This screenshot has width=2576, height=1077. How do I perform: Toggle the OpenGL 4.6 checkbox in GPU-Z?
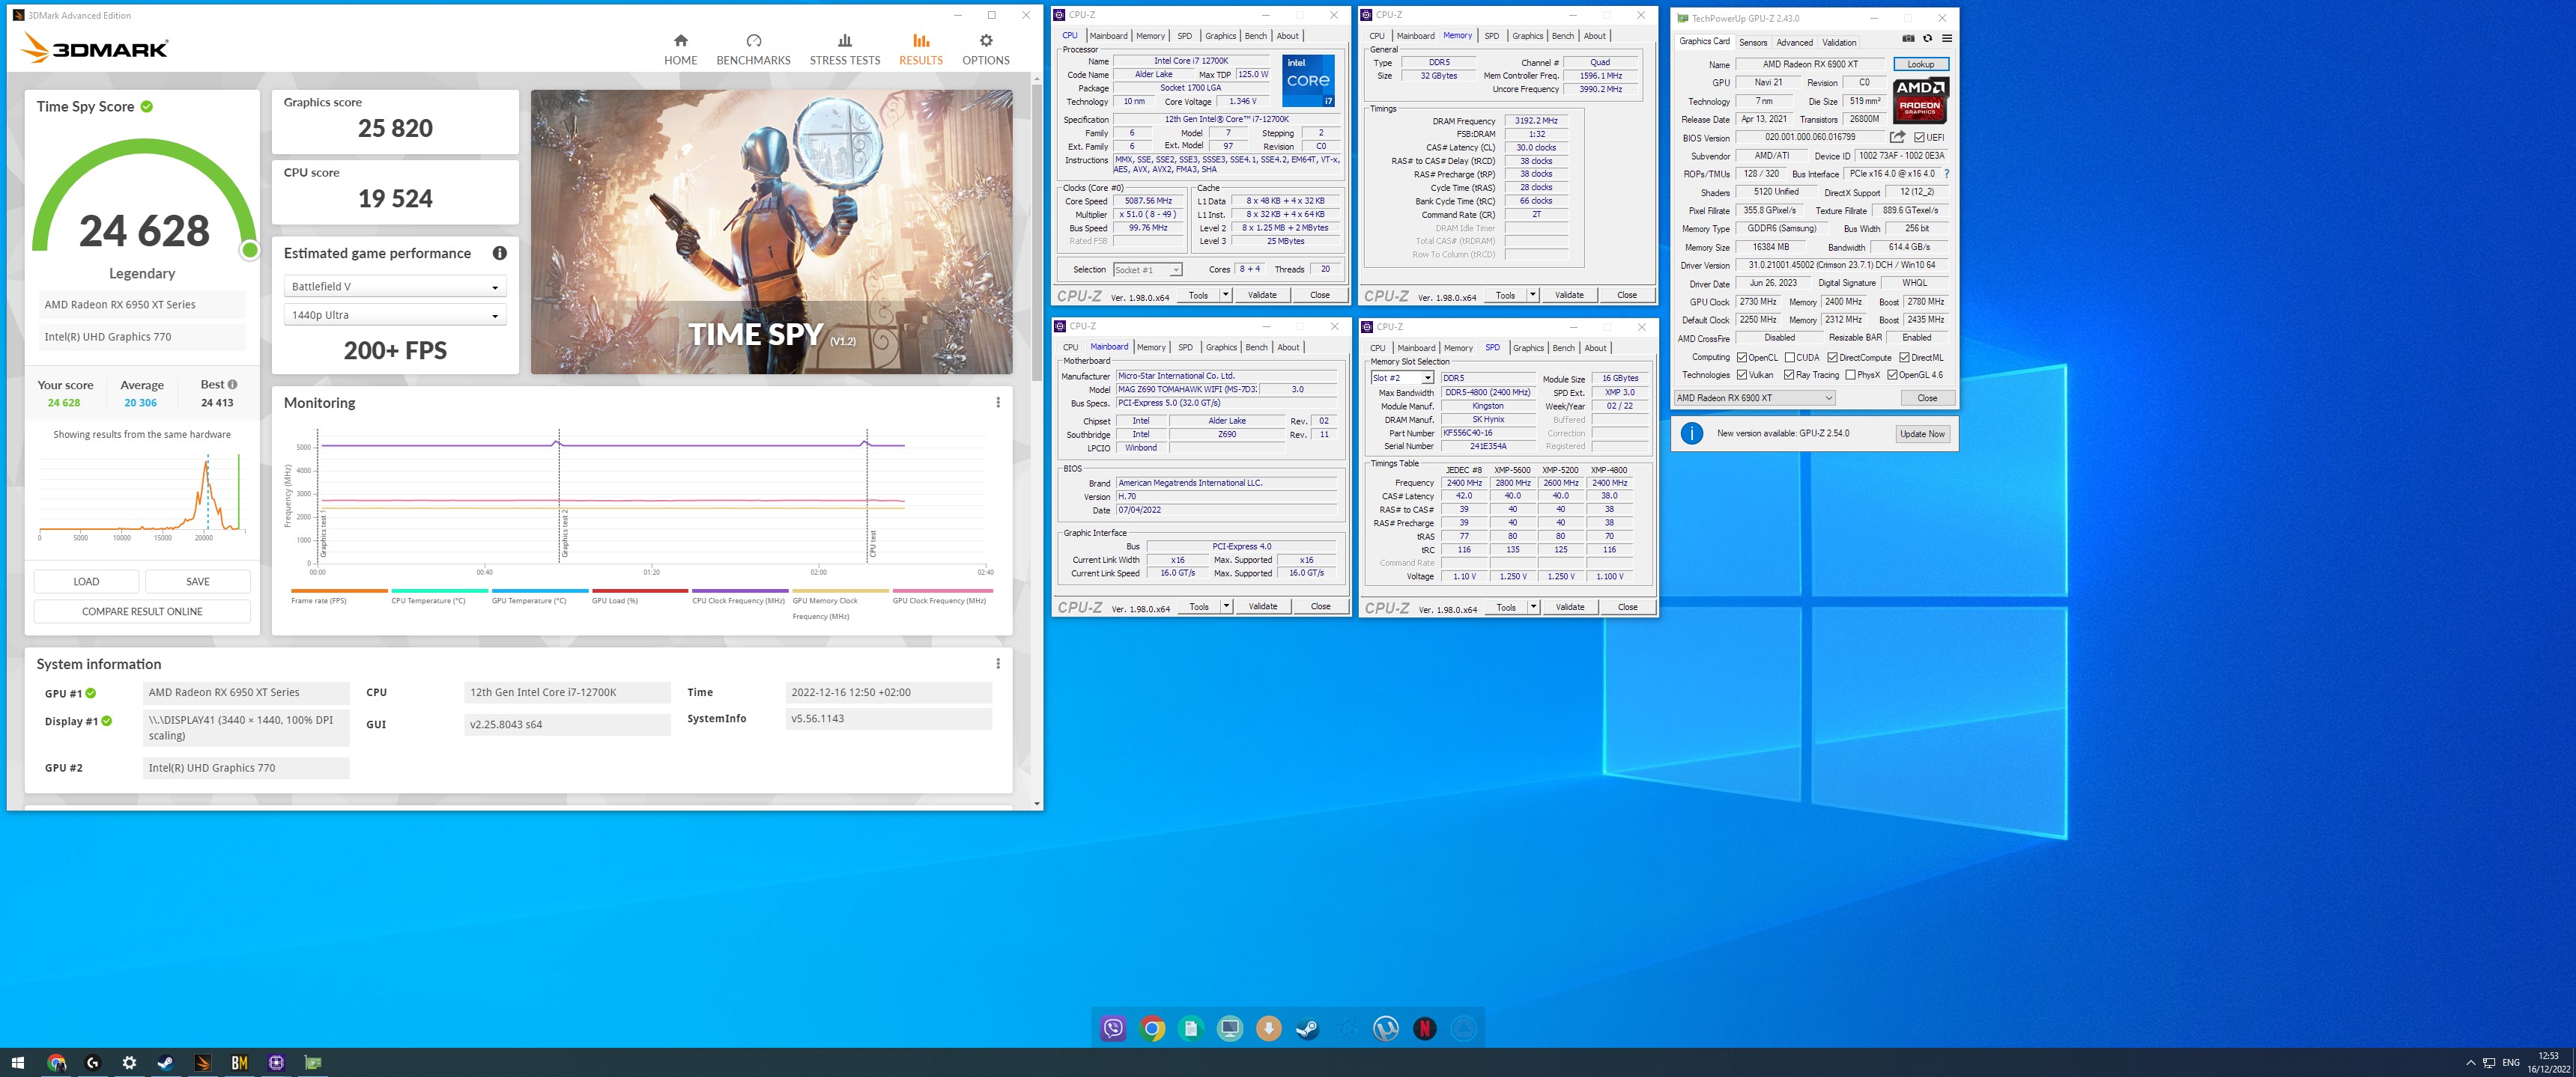coord(1892,376)
